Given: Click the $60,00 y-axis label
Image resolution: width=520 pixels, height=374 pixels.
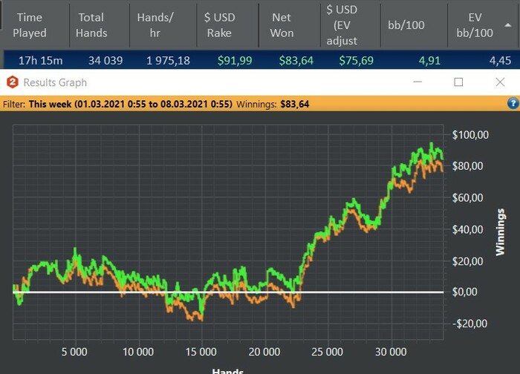Looking at the screenshot, I should point(467,198).
